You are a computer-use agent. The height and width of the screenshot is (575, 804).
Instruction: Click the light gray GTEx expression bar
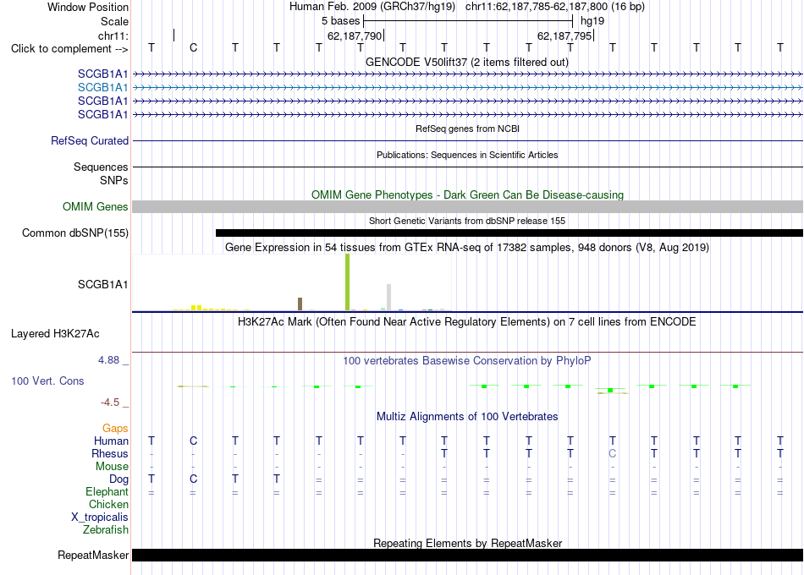(389, 298)
